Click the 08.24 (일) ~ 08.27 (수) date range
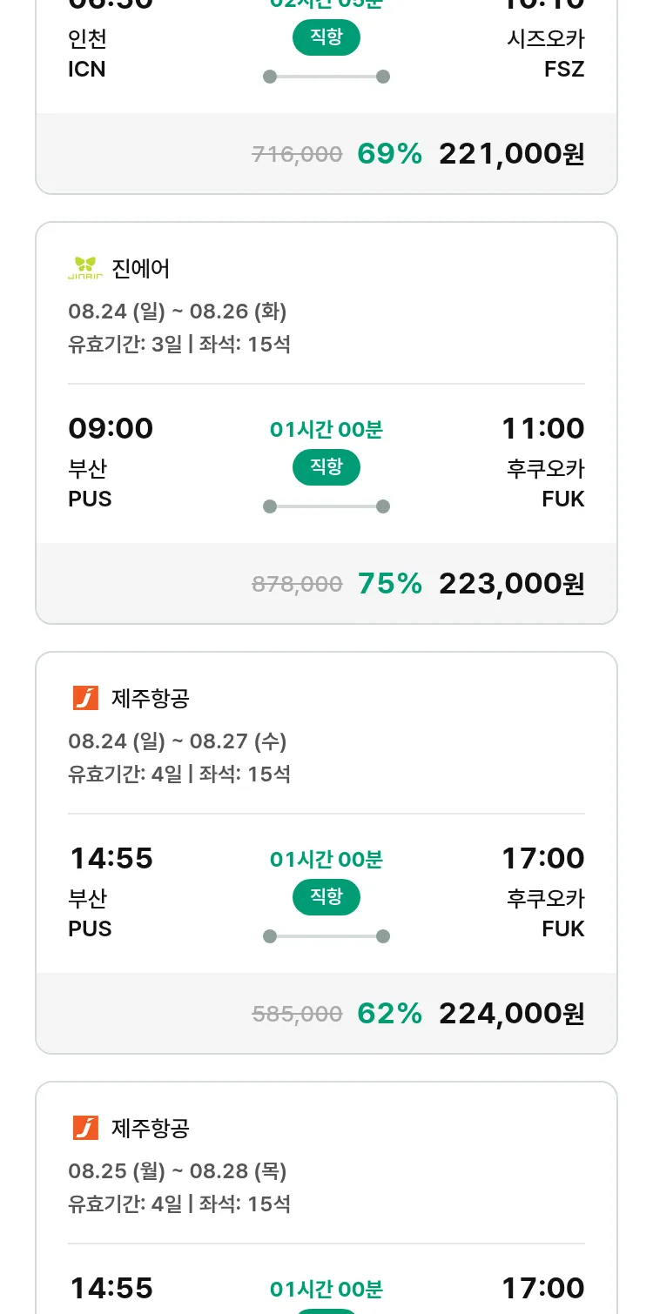This screenshot has width=653, height=1314. [178, 741]
